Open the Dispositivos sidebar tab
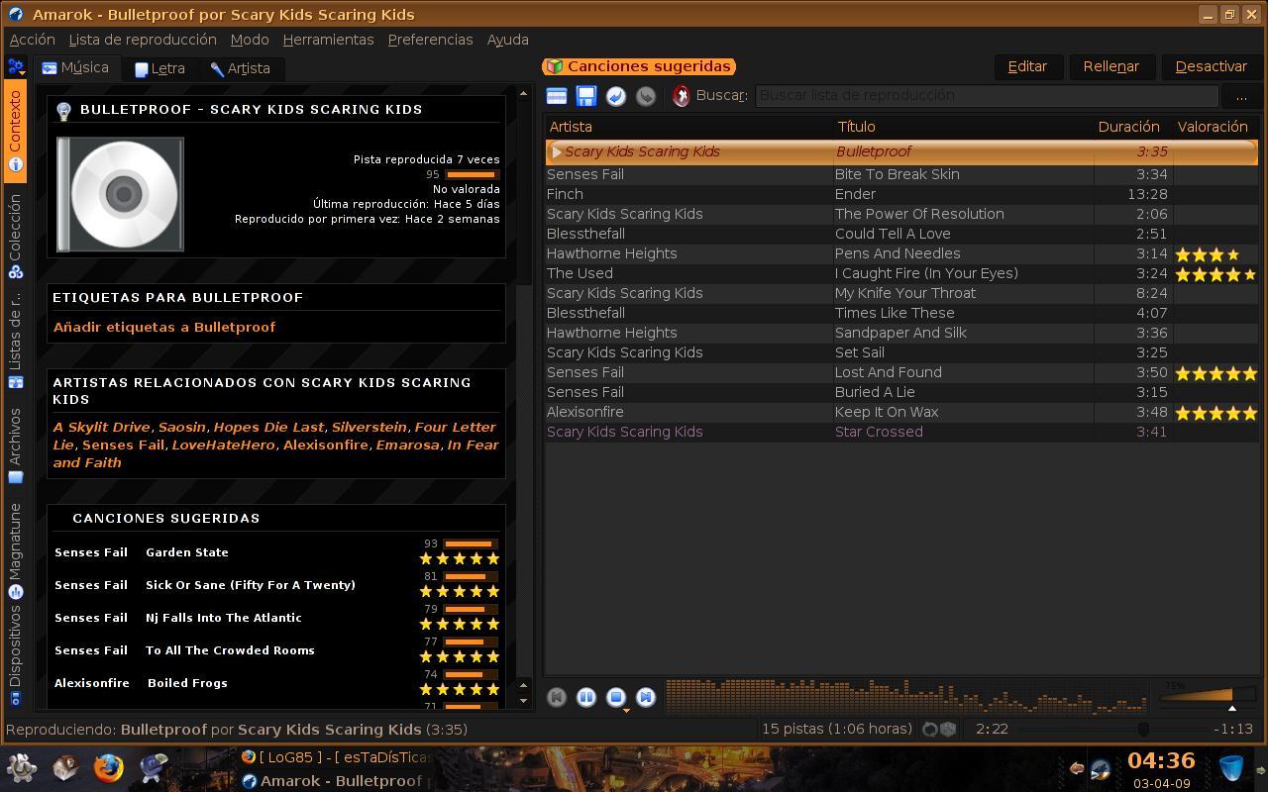Image resolution: width=1268 pixels, height=792 pixels. coord(15,655)
